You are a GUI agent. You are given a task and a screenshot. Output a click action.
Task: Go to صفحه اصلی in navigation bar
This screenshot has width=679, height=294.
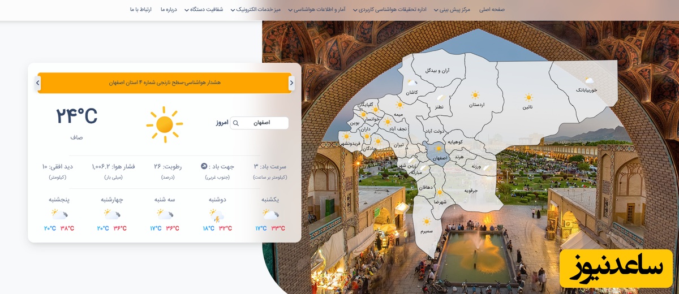coord(492,10)
